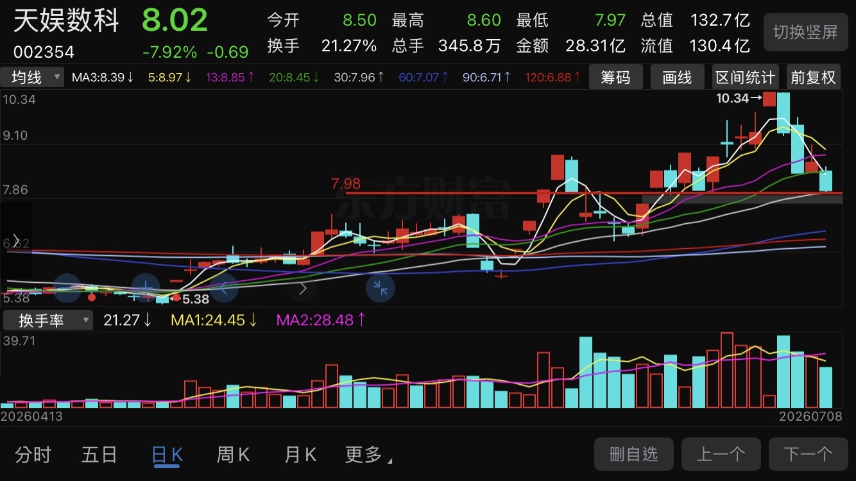The height and width of the screenshot is (481, 856).
Task: Tap the red 7.98 price line label
Action: 346,184
